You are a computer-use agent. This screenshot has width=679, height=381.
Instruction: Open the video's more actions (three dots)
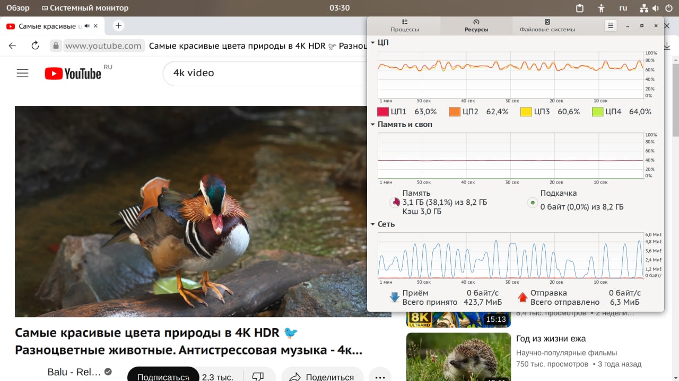click(x=380, y=377)
